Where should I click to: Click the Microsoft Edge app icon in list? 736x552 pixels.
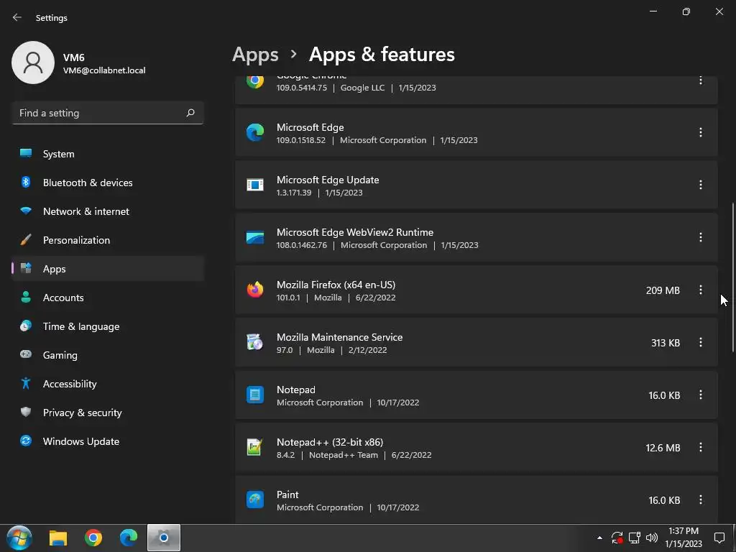coord(255,132)
